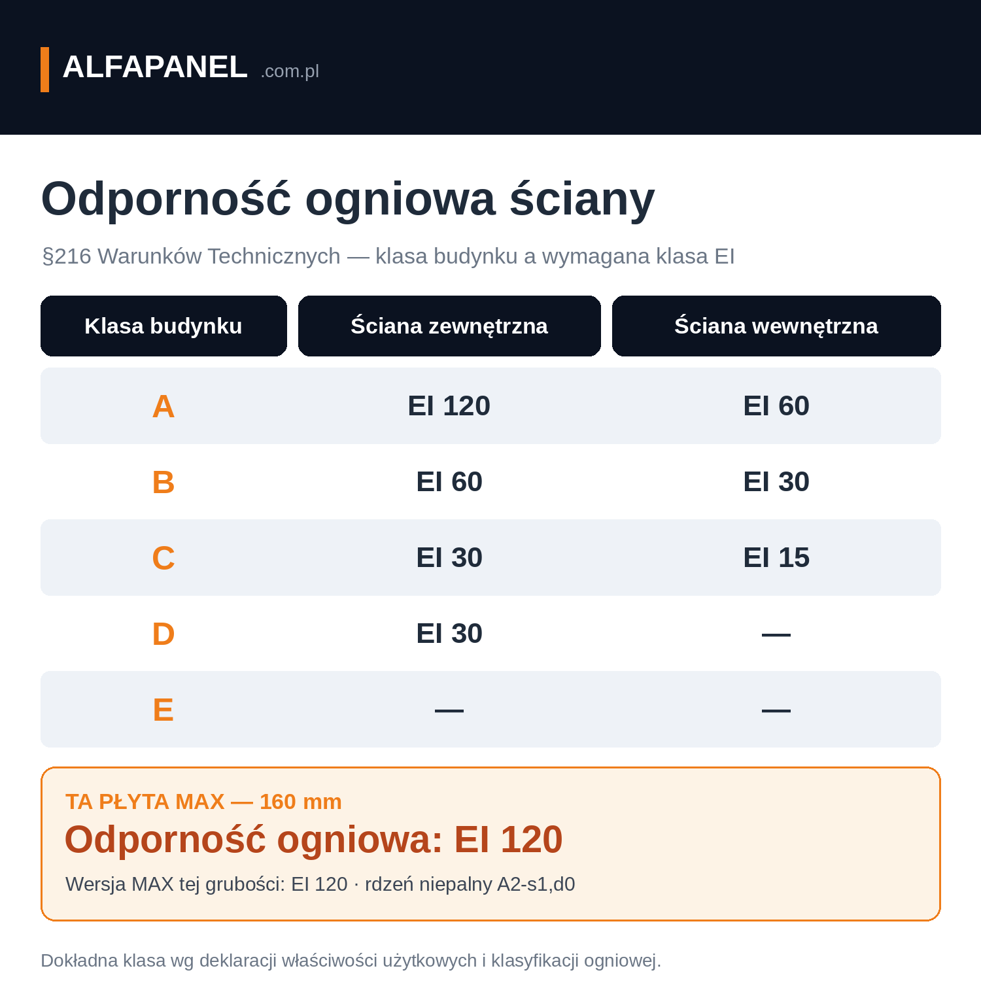This screenshot has width=981, height=981.
Task: Click the orange class D letter
Action: tap(163, 634)
